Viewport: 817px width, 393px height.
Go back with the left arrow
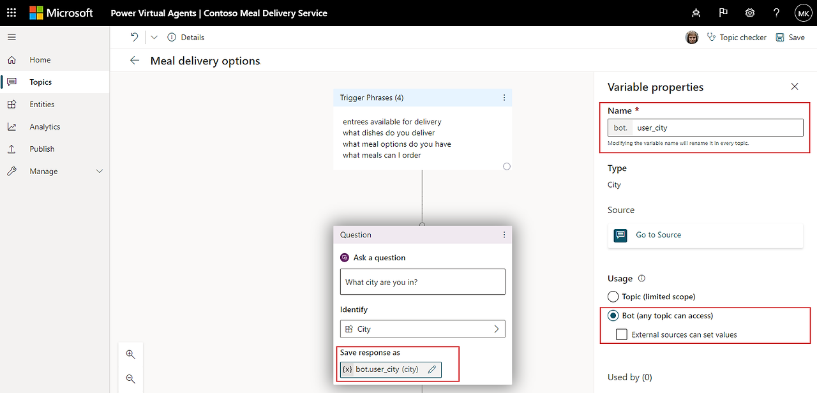tap(134, 60)
